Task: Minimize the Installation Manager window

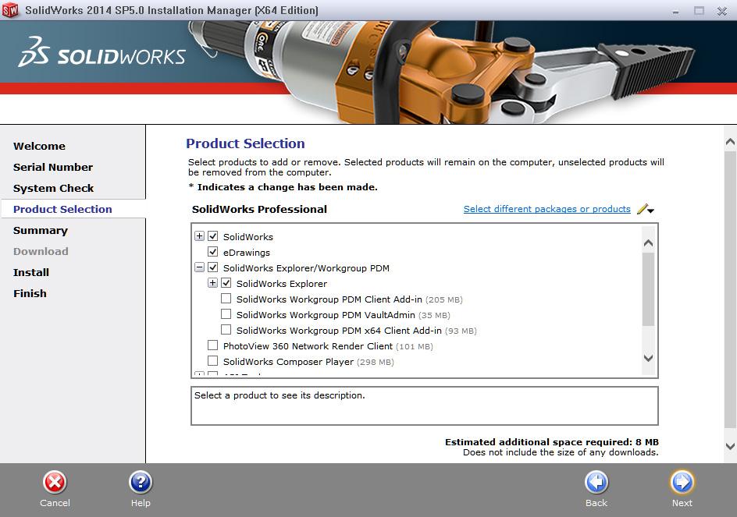Action: (x=675, y=11)
